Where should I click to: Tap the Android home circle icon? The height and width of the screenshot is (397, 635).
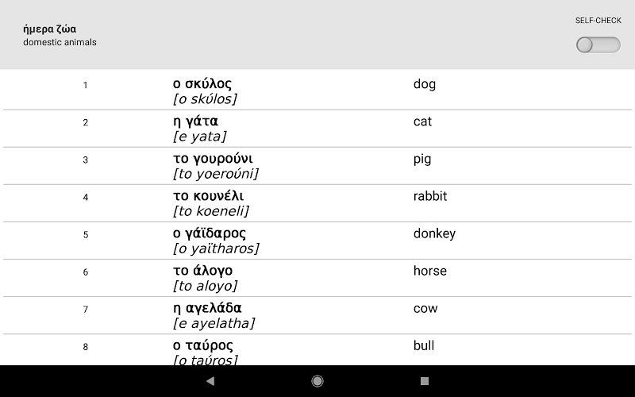point(317,381)
